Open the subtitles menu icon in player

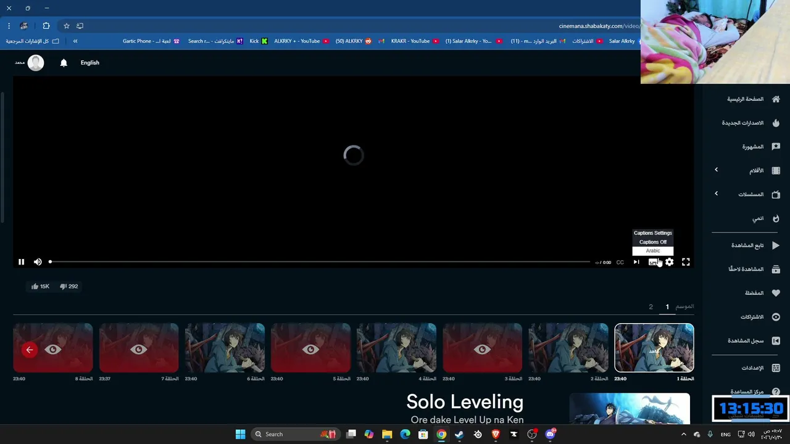[x=653, y=262]
